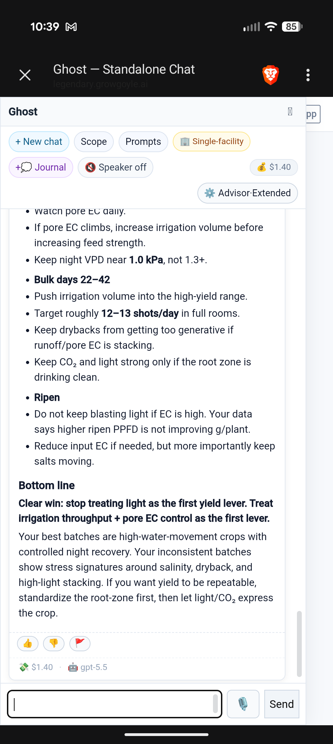The height and width of the screenshot is (744, 333).
Task: Flag this response with the red flag
Action: 80,644
